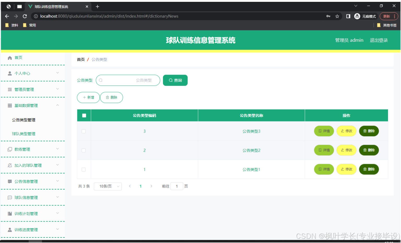Click the copy icon beside 教练管理
The height and width of the screenshot is (243, 401).
tap(10, 150)
